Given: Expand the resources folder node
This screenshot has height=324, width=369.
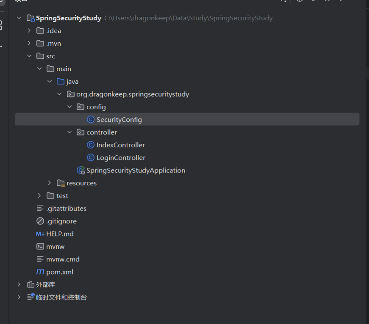Looking at the screenshot, I should pyautogui.click(x=50, y=183).
